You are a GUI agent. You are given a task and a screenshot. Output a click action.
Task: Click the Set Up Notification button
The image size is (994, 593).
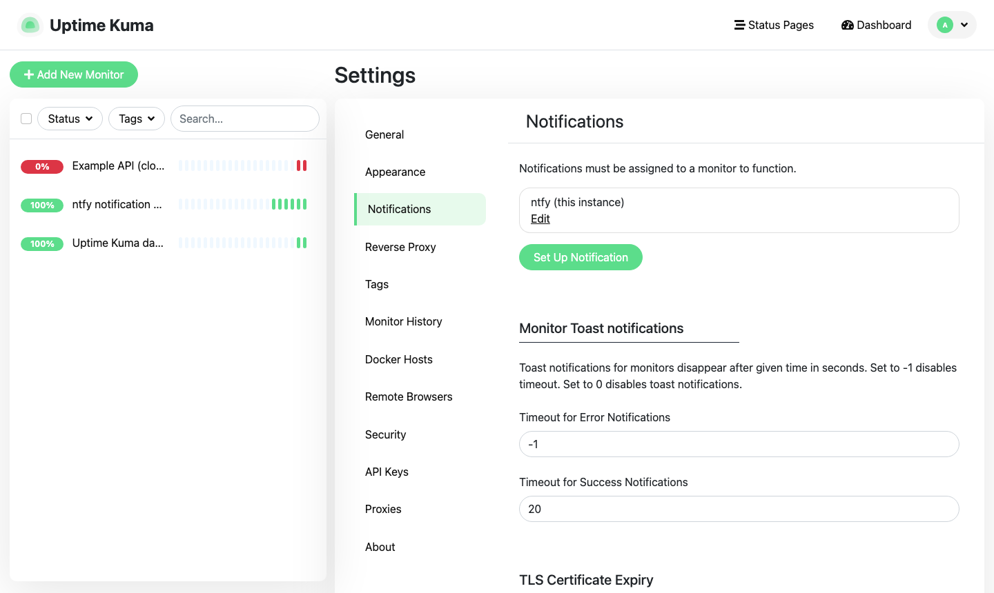coord(581,257)
